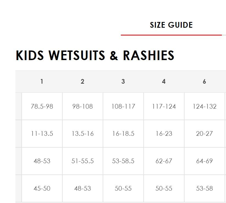Click the 11-13.5 table cell
The height and width of the screenshot is (203, 226).
click(42, 134)
